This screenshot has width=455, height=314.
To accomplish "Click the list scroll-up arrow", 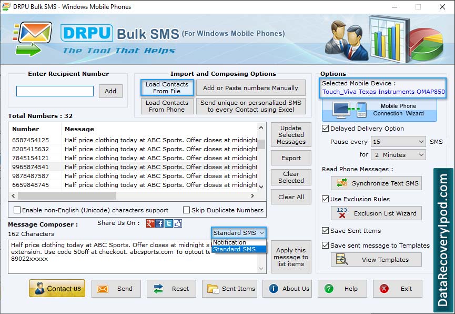I will point(261,127).
